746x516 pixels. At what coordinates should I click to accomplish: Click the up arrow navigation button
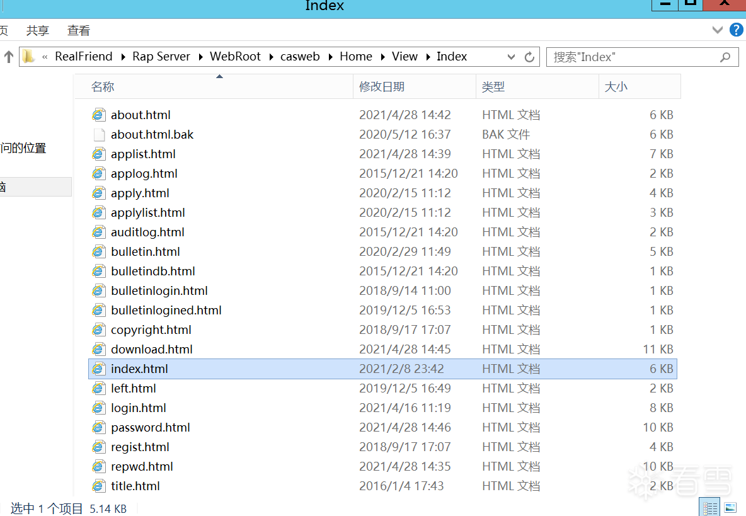(x=9, y=57)
